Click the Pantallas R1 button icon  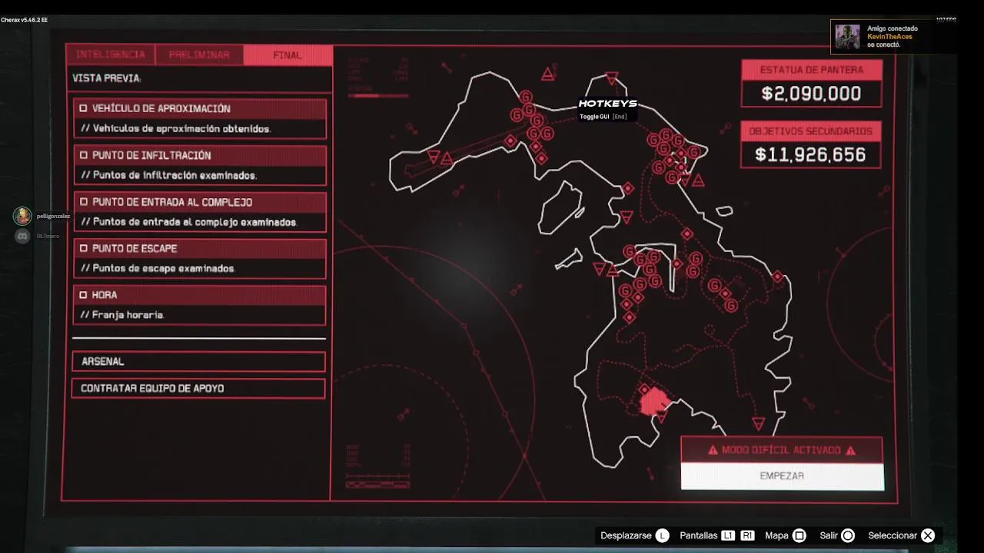[747, 535]
